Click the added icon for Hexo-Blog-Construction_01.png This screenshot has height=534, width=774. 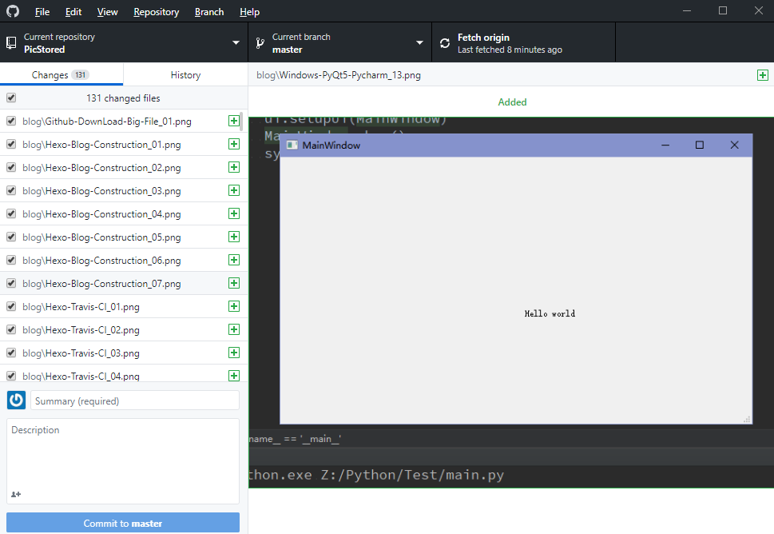coord(234,144)
